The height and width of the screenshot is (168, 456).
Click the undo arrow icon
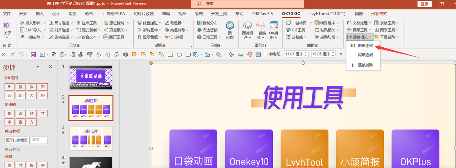21,54
